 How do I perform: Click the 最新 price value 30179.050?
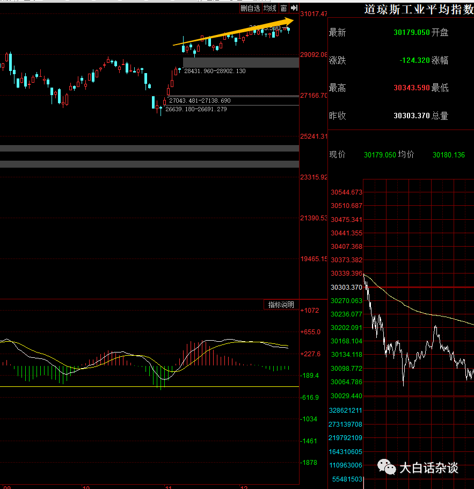point(411,32)
